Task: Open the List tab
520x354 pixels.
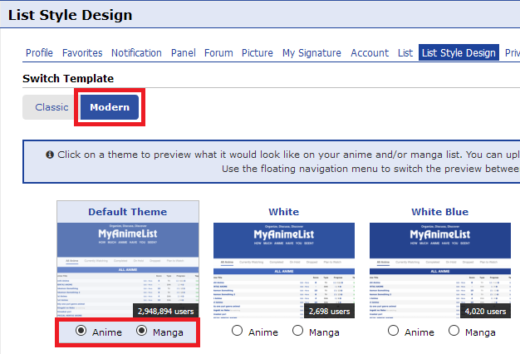Action: (405, 52)
